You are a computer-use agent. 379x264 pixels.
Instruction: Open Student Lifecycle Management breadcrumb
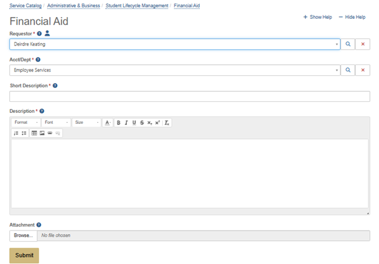point(137,5)
